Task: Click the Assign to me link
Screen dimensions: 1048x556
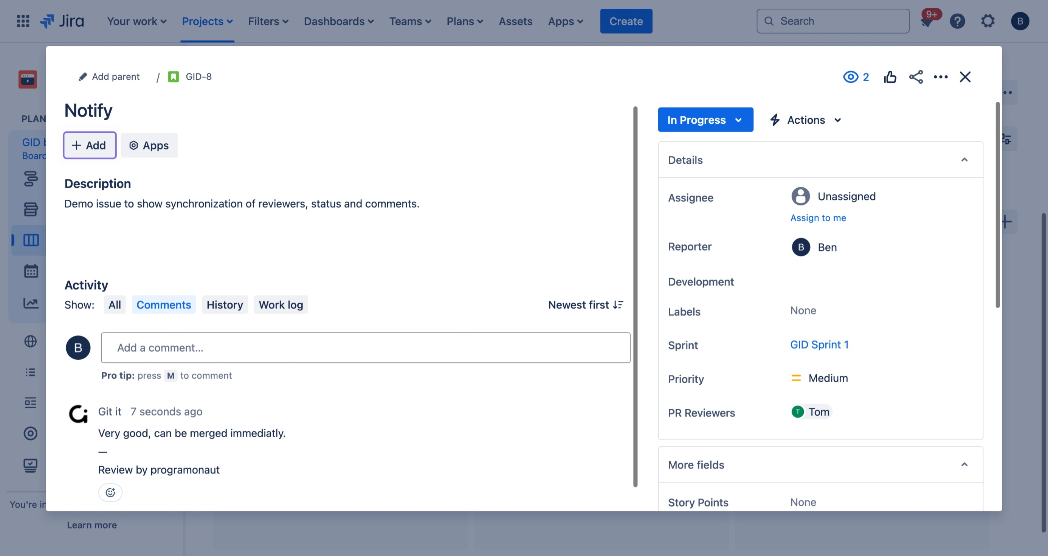Action: click(818, 218)
